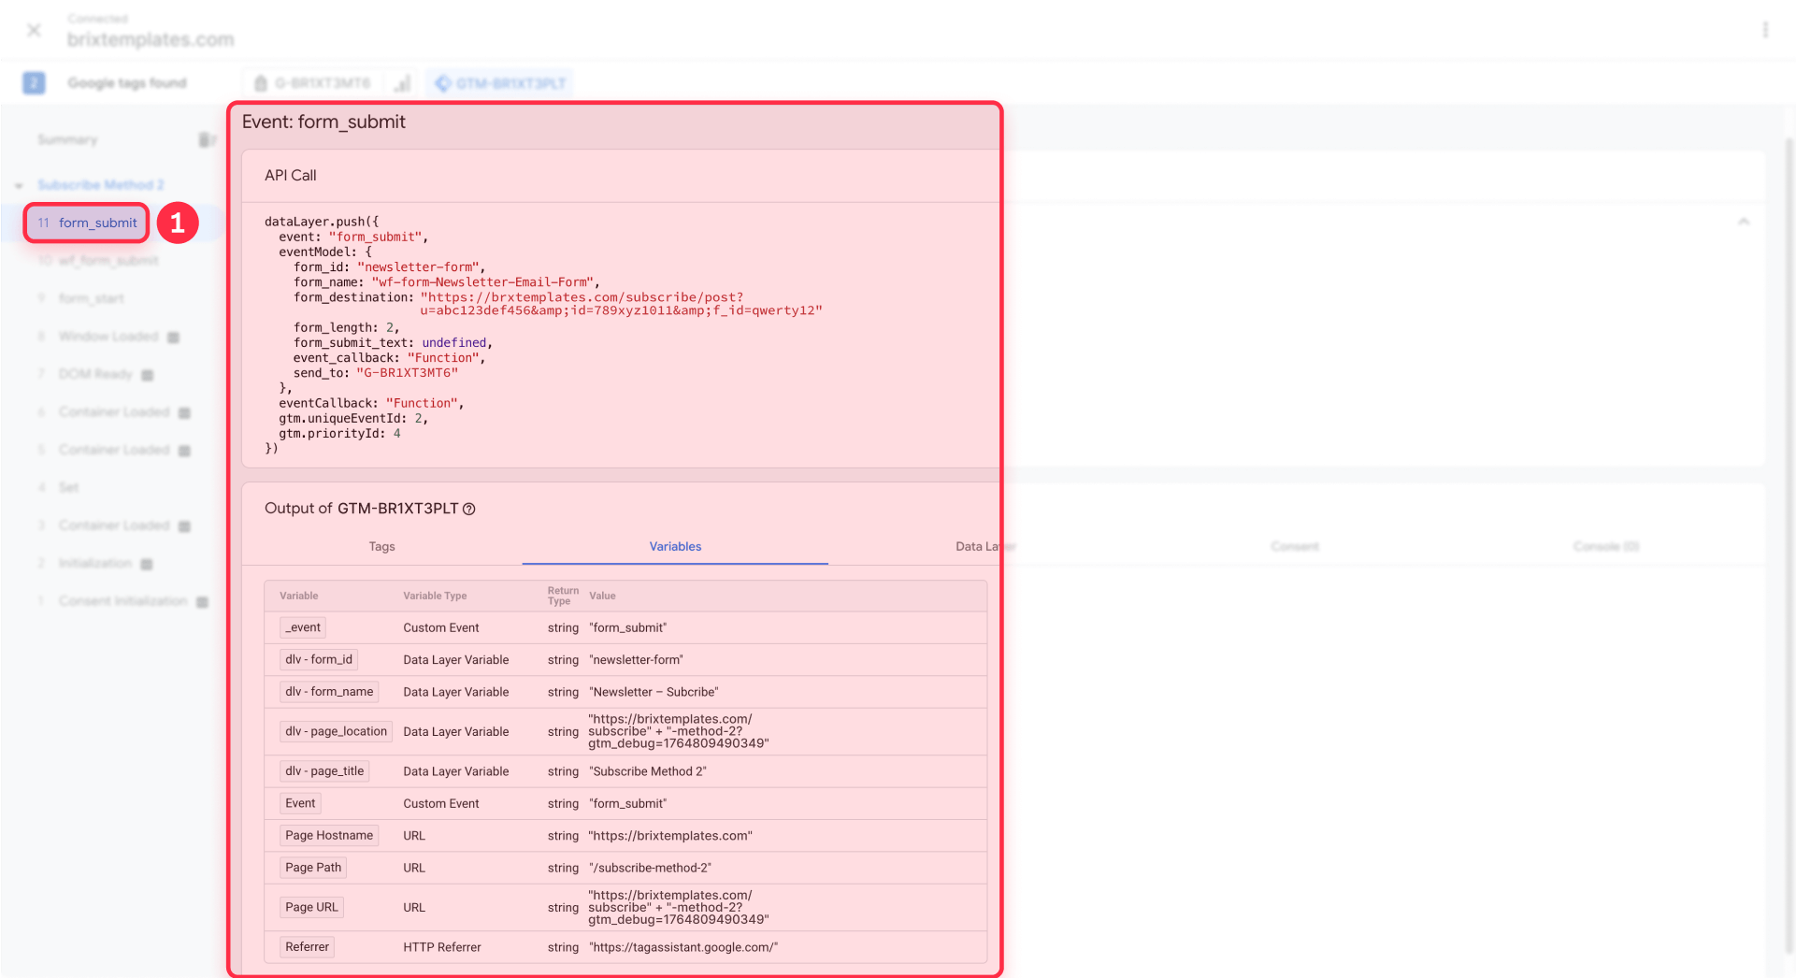Click the "Subscribe Method 2" value cell

[647, 771]
